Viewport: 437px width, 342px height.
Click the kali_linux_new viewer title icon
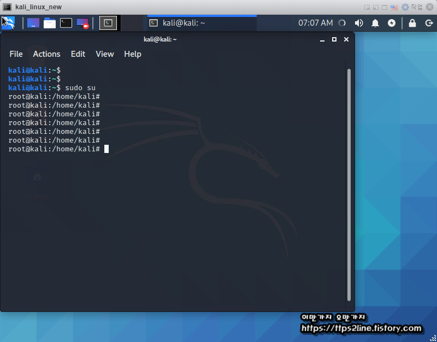coord(7,7)
